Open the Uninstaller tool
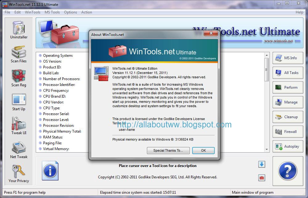The width and height of the screenshot is (308, 198). click(x=18, y=29)
